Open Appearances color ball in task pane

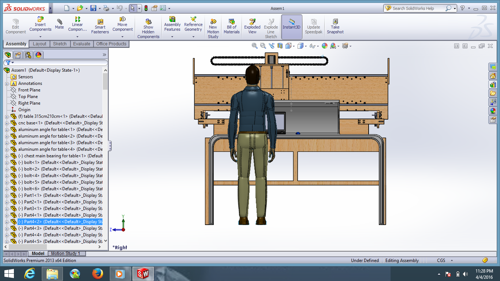pyautogui.click(x=493, y=110)
